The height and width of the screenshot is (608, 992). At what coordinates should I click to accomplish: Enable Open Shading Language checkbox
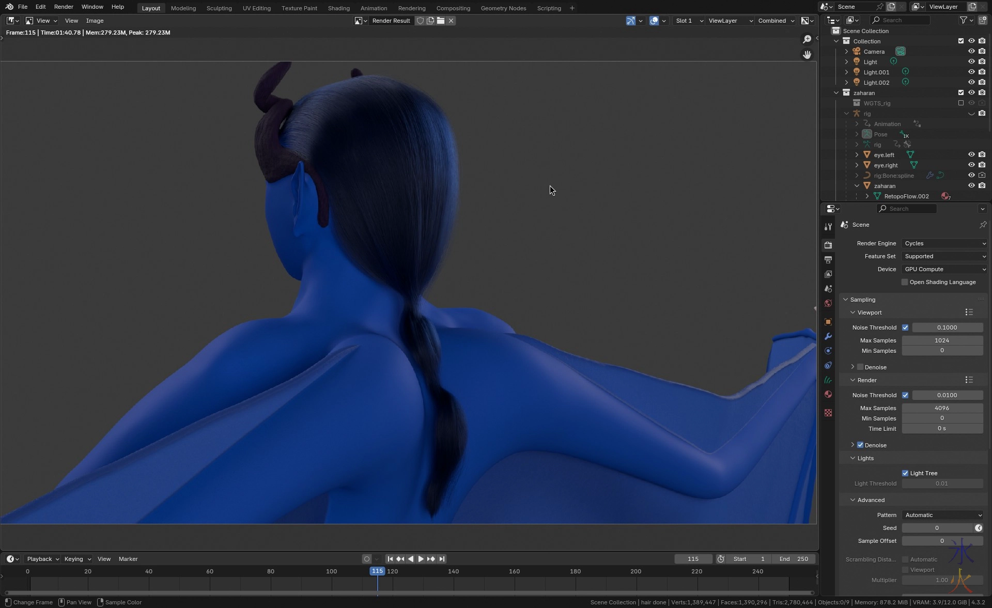tap(905, 282)
